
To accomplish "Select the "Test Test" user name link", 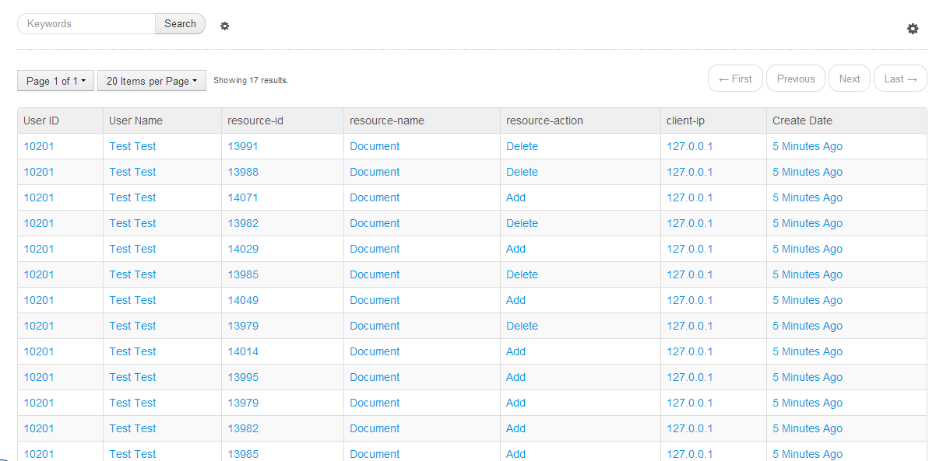I will [132, 146].
